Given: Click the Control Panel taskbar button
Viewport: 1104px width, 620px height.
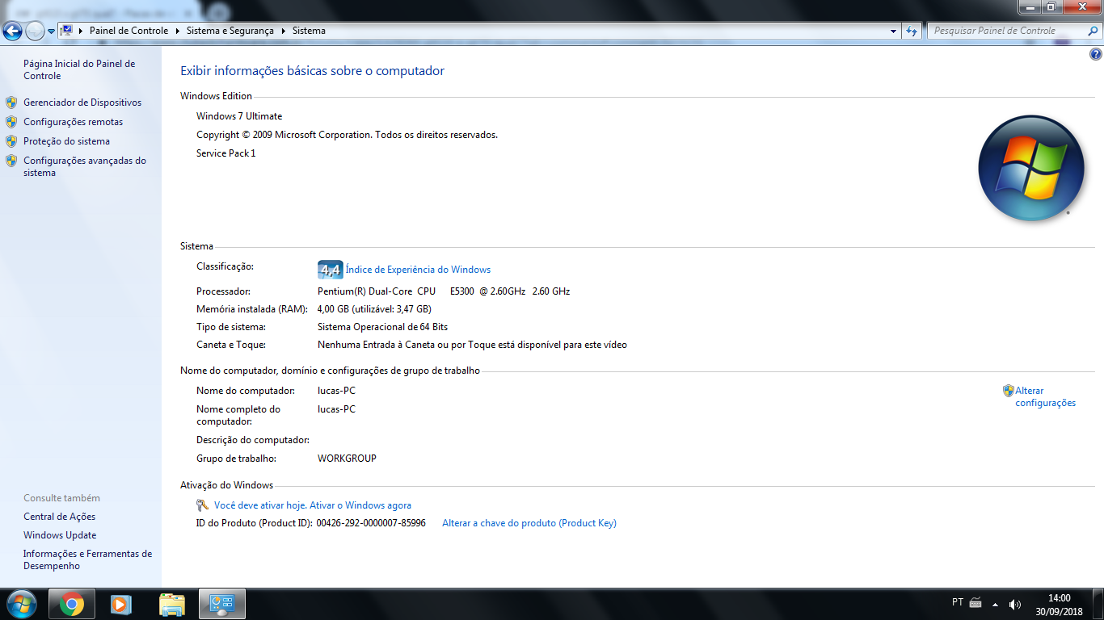Looking at the screenshot, I should click(x=222, y=604).
